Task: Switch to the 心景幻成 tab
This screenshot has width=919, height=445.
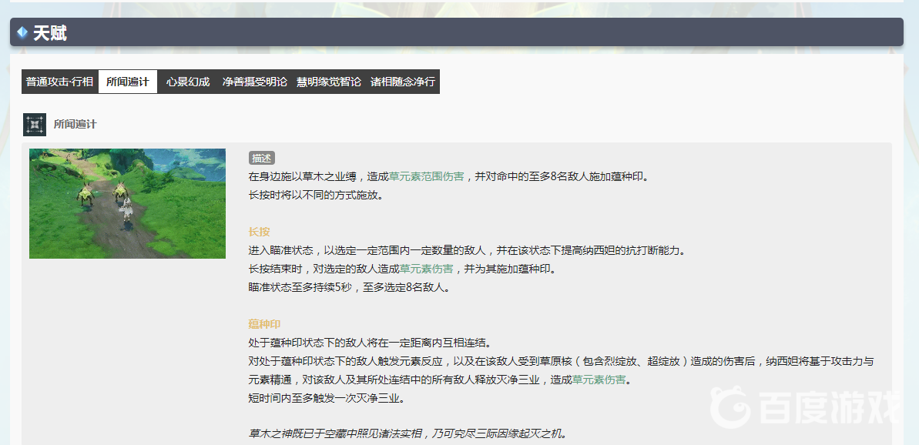Action: tap(187, 82)
